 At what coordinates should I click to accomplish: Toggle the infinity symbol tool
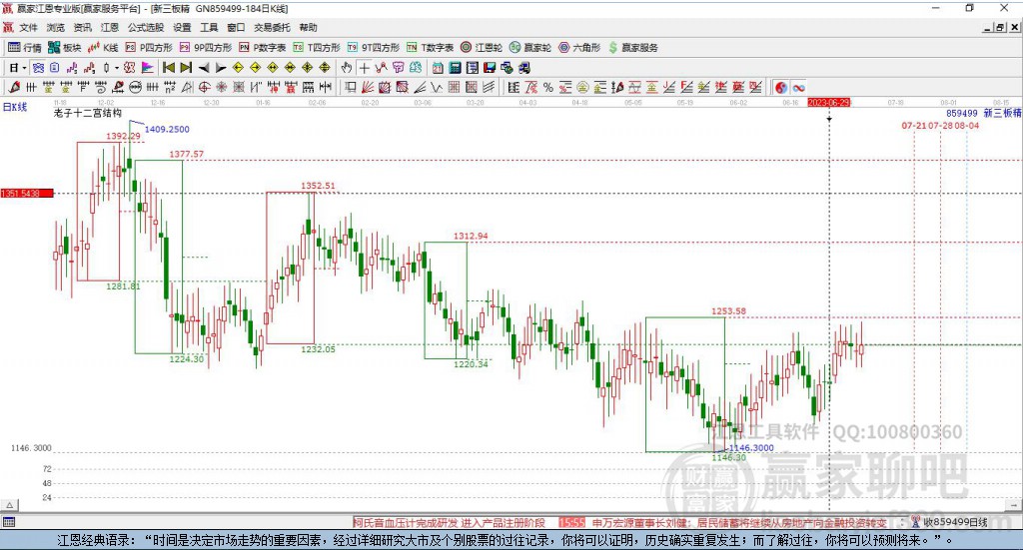coord(799,88)
